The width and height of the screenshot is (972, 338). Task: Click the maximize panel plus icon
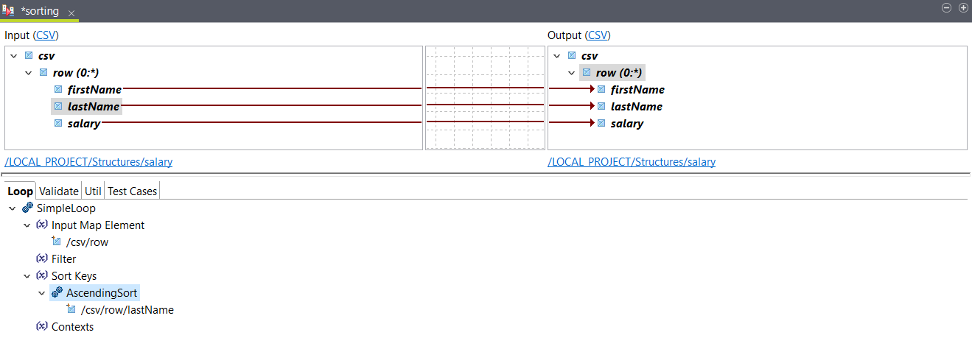(962, 7)
